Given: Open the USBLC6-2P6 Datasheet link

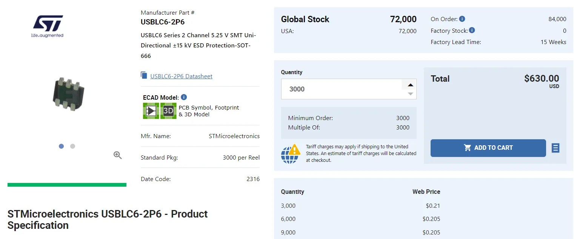Looking at the screenshot, I should click(x=181, y=76).
